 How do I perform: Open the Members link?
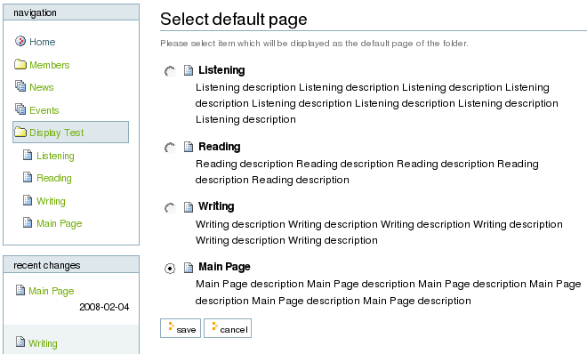tap(50, 65)
